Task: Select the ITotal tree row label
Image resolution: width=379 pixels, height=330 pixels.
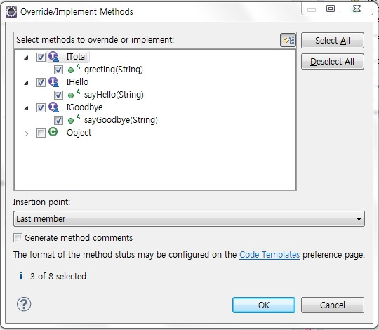Action: 77,57
